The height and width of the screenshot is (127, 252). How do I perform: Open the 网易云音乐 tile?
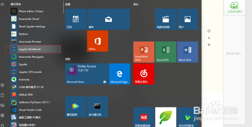[144, 74]
